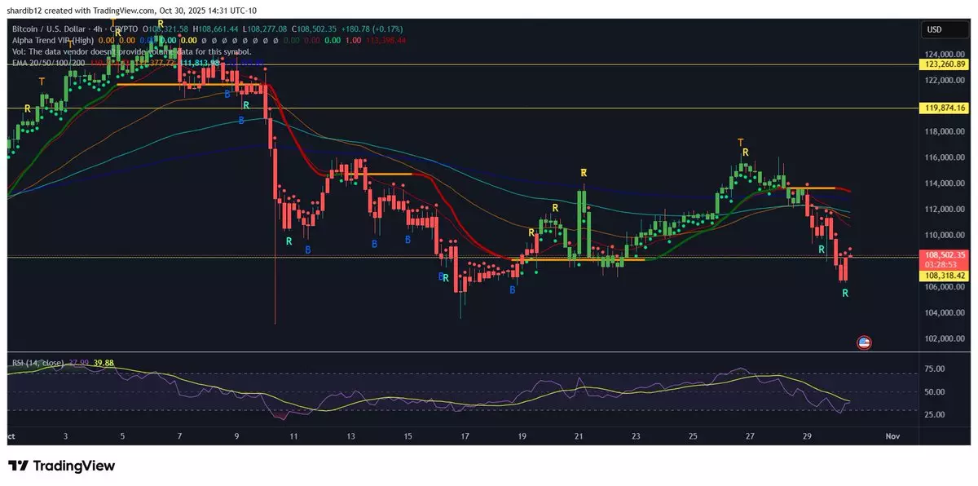
Task: Click the yellow T marker near Oct 27 peak
Action: (740, 143)
